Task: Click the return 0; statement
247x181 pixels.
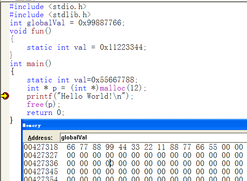Action: click(46, 112)
